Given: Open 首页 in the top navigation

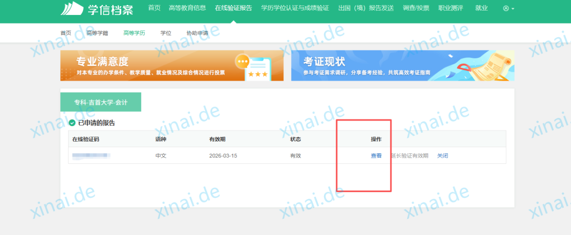Looking at the screenshot, I should [154, 8].
